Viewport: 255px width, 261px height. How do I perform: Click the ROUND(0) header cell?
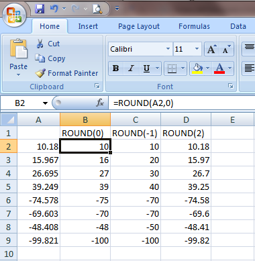point(85,133)
